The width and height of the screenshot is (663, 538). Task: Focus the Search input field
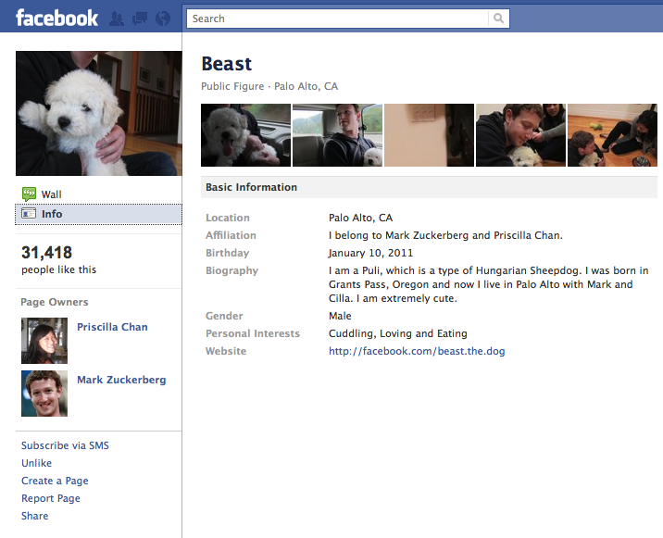337,19
